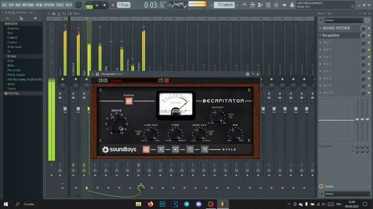Open Discord from the taskbar
373x209 pixels.
(x=199, y=204)
